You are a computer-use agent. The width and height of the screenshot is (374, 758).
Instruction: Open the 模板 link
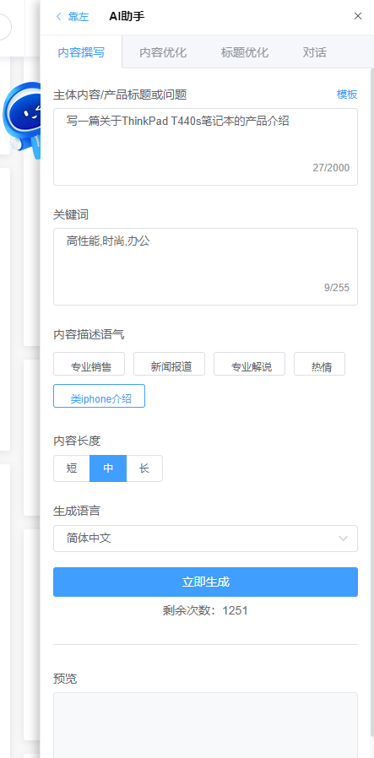tap(347, 95)
